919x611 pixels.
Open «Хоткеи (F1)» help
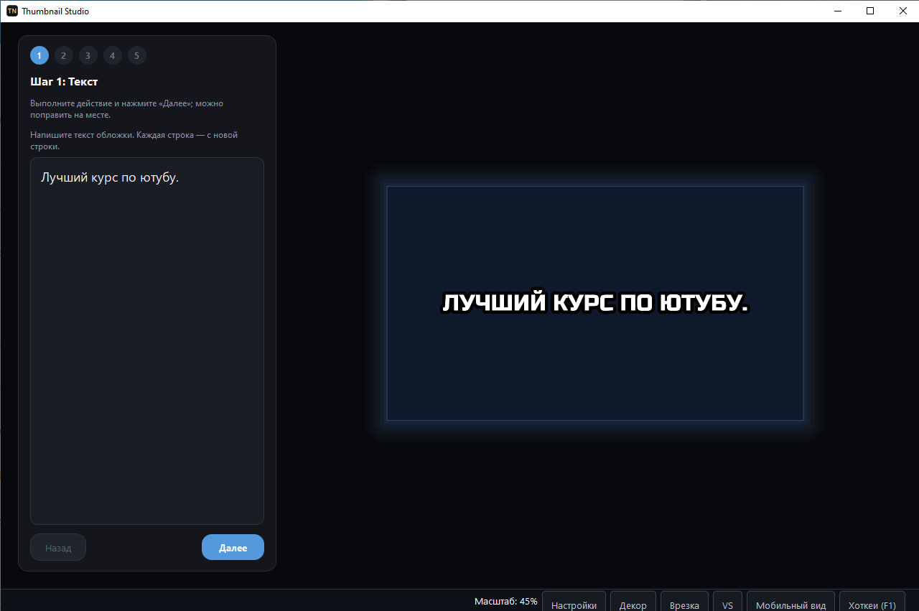[x=872, y=602]
